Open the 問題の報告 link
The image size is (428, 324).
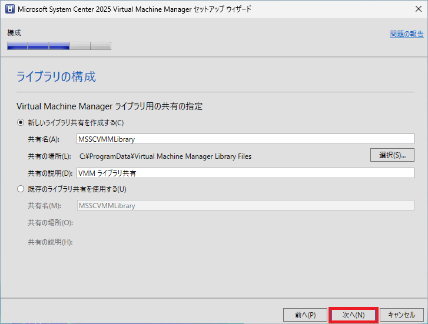tap(406, 34)
